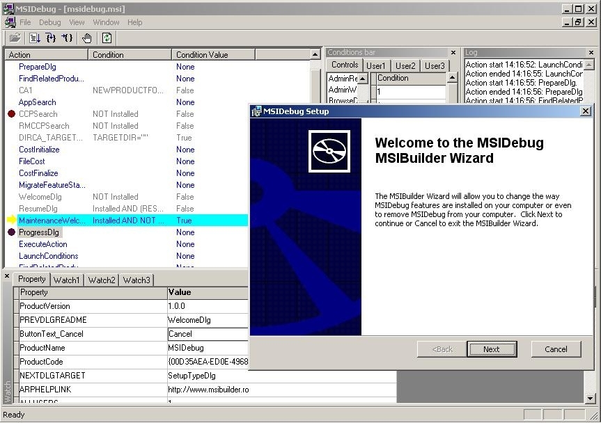Click the http://www.msibuilder.ro value
Viewport: 601px width, 423px height.
coord(208,390)
